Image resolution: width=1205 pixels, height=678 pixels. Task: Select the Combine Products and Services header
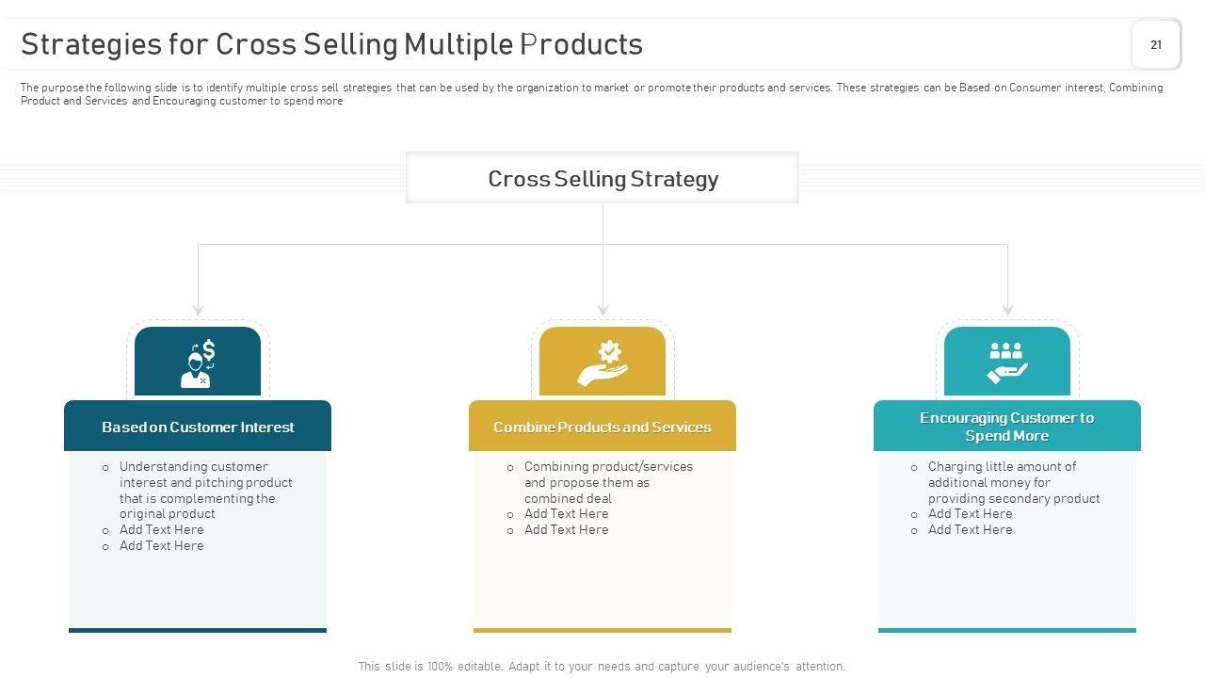602,427
